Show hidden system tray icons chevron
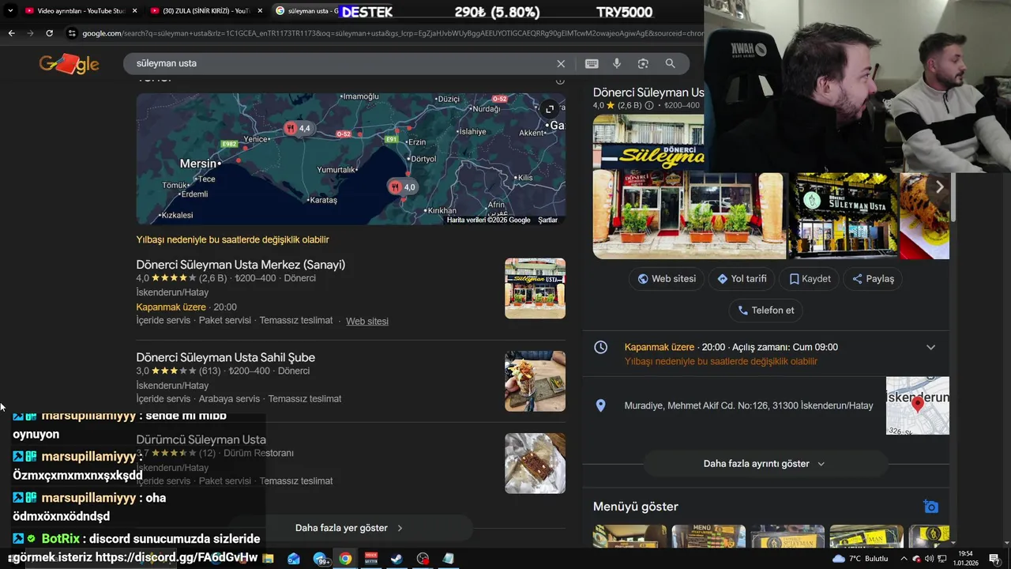The width and height of the screenshot is (1011, 569). pos(904,559)
